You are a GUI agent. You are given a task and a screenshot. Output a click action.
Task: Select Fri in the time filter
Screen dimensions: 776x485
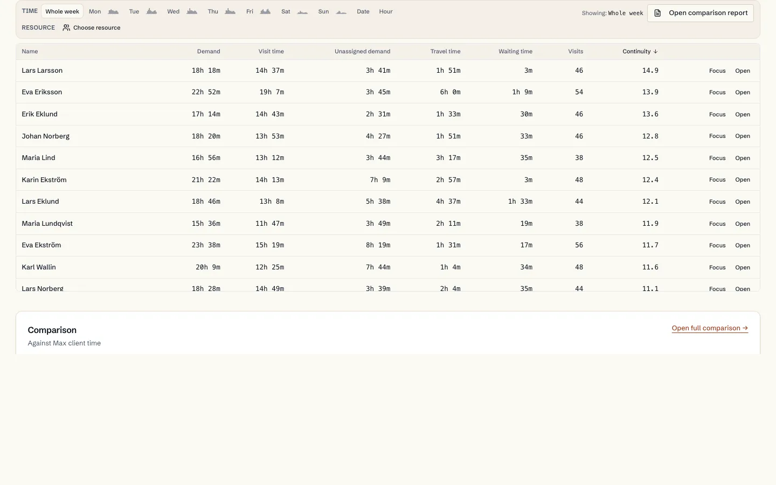click(x=258, y=11)
